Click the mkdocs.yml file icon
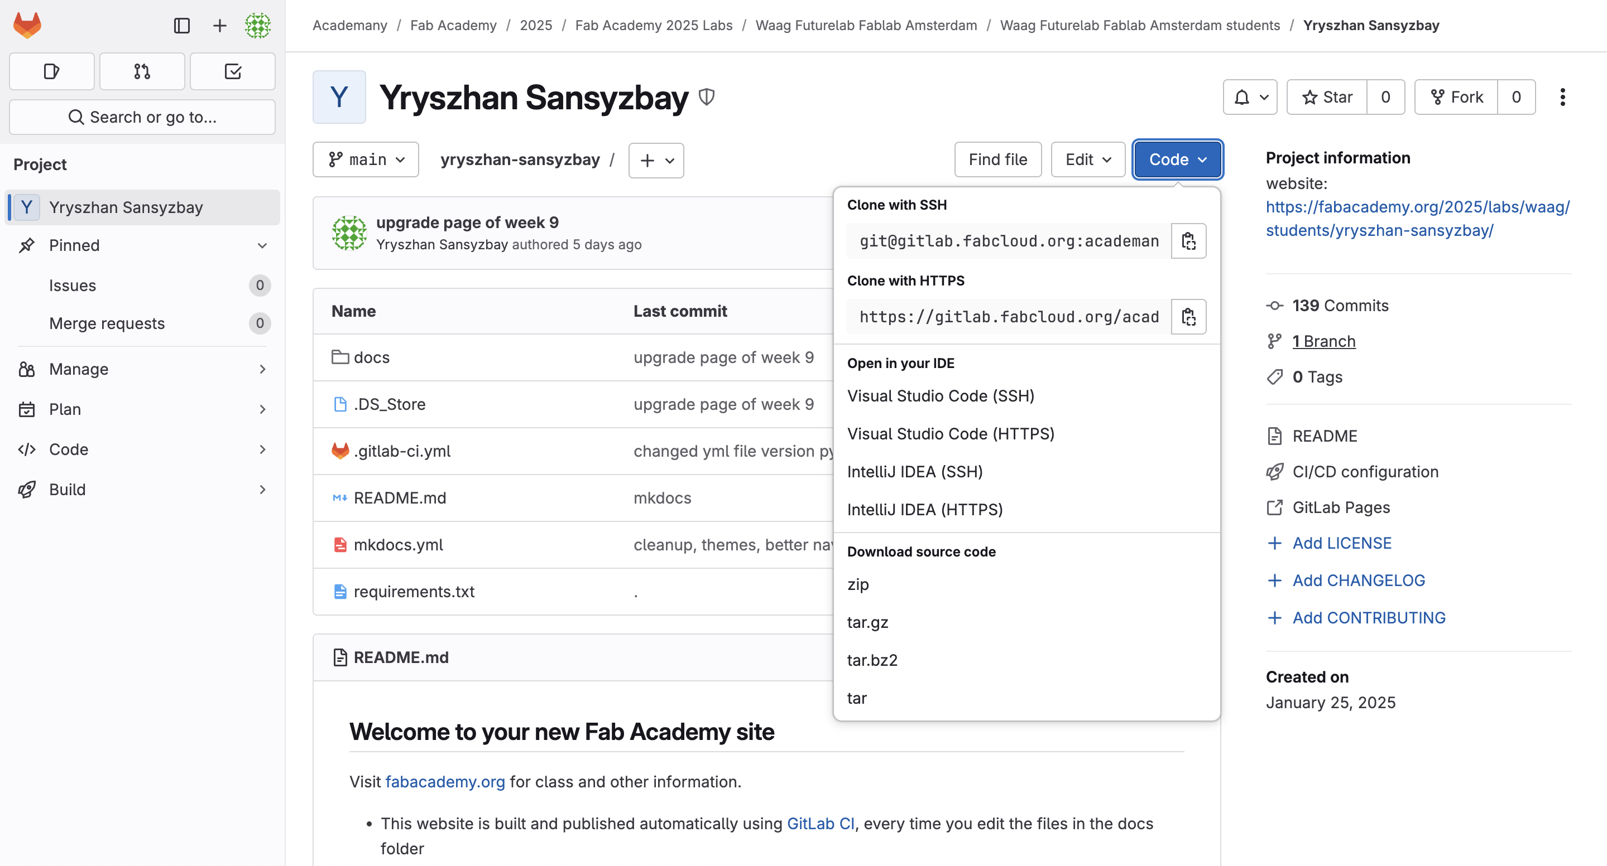Viewport: 1607px width, 866px height. (x=340, y=544)
